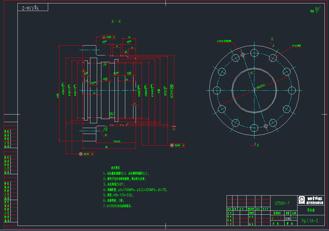Click the 0.8 surface roughness symbol

[111, 114]
